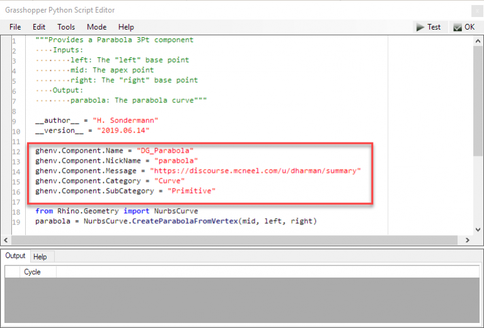This screenshot has height=328, width=484.
Task: Close the Python Script Editor window
Action: click(476, 10)
